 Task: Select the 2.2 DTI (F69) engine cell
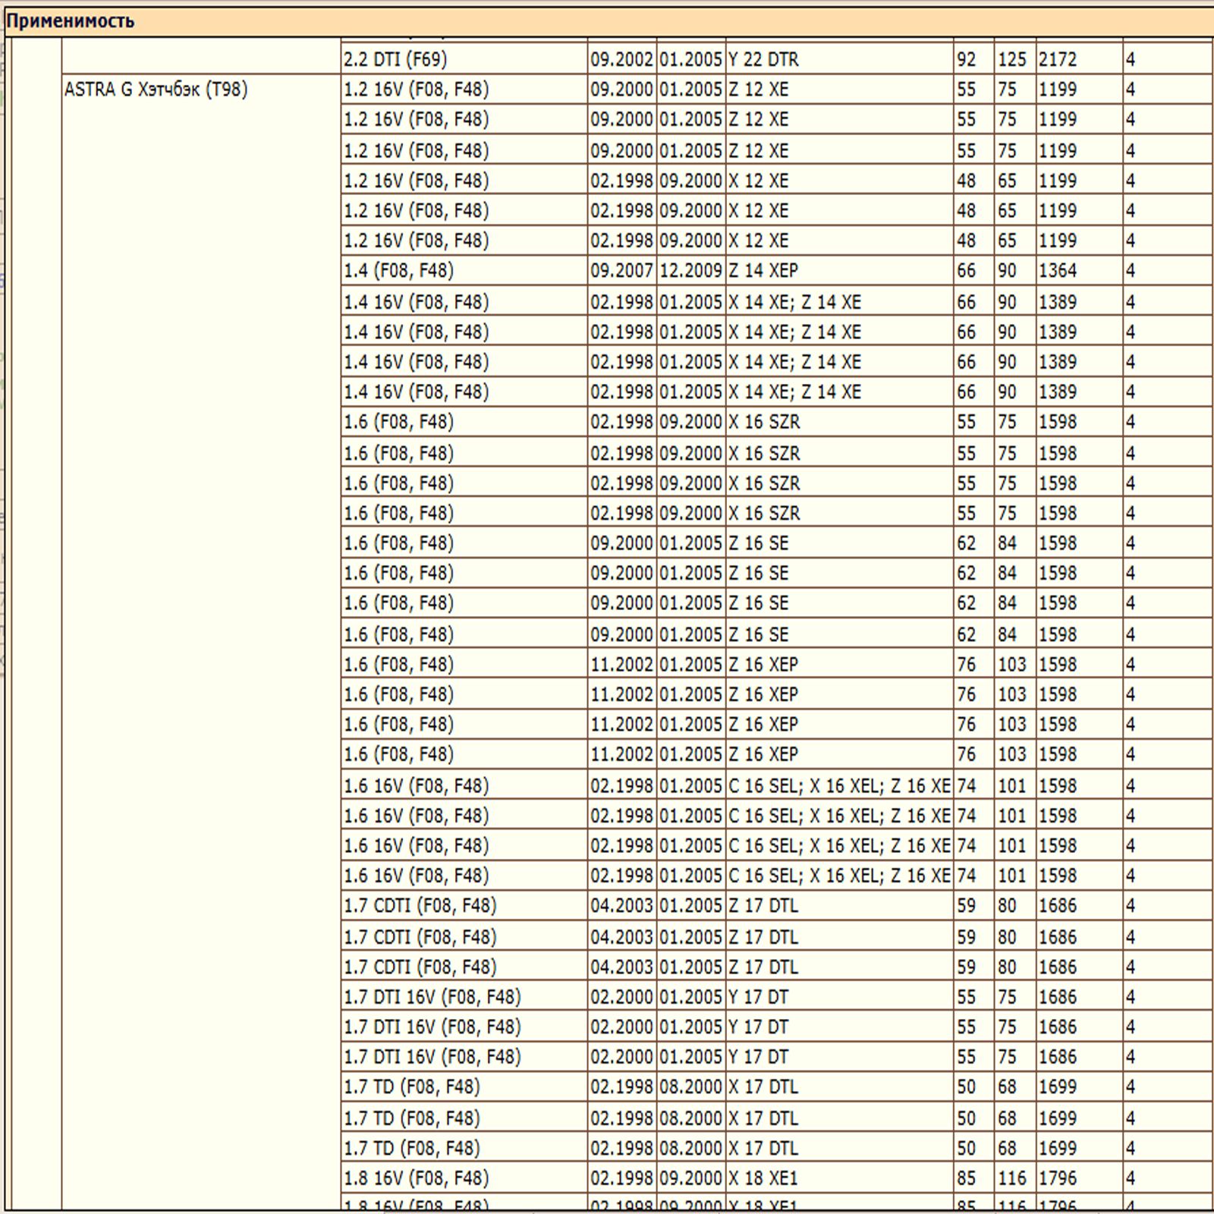coord(464,59)
